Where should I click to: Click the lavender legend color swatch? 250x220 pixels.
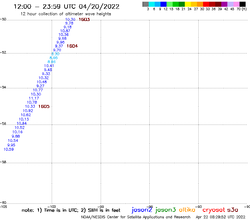tap(230, 4)
